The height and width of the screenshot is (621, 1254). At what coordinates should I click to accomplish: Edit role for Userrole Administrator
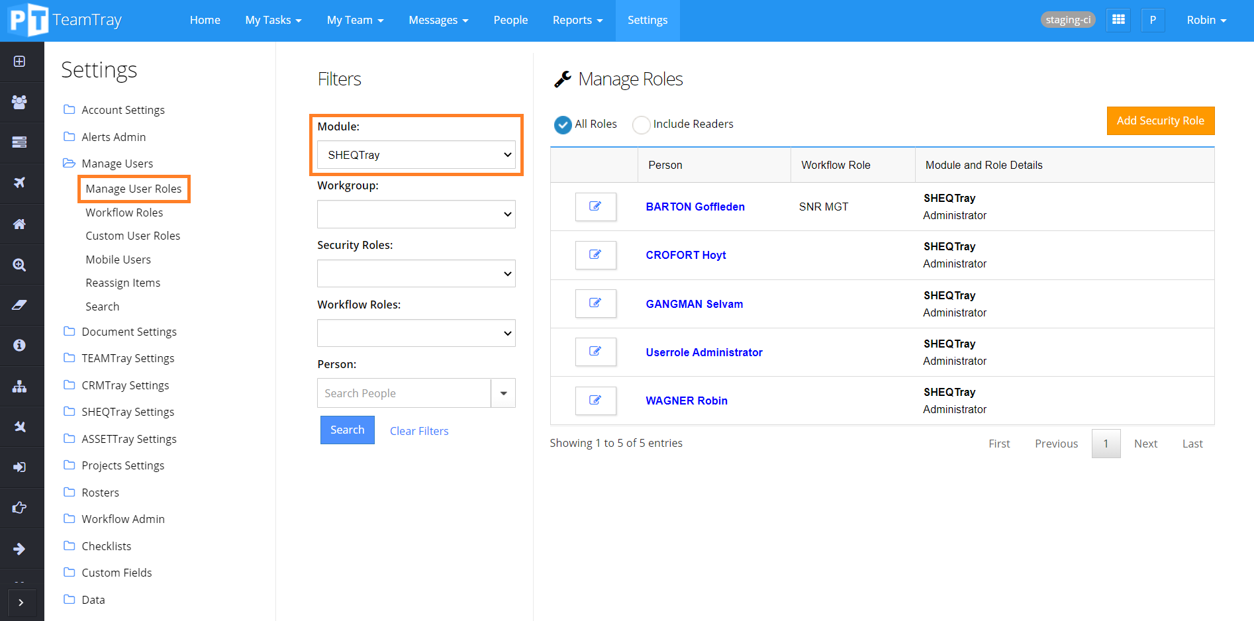(596, 352)
